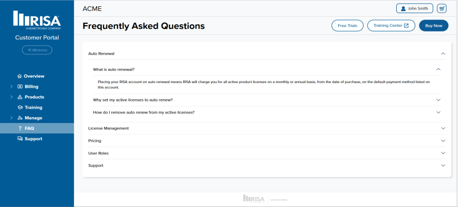Expand the License Management section
Screen dimensions: 469x207
click(266, 128)
